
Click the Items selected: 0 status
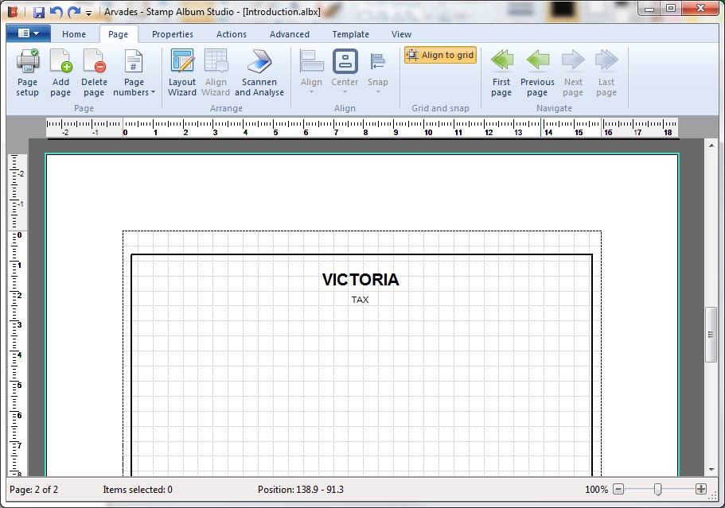click(138, 490)
